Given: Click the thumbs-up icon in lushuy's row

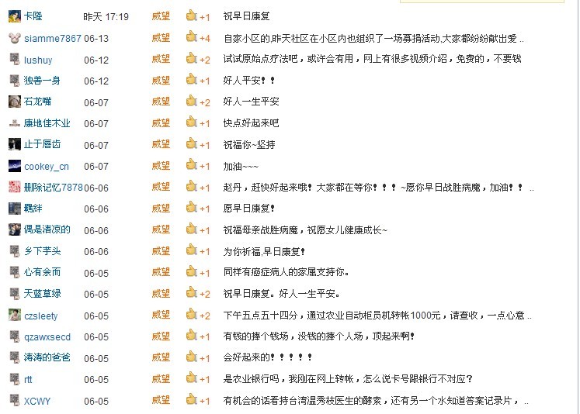Looking at the screenshot, I should pos(192,59).
